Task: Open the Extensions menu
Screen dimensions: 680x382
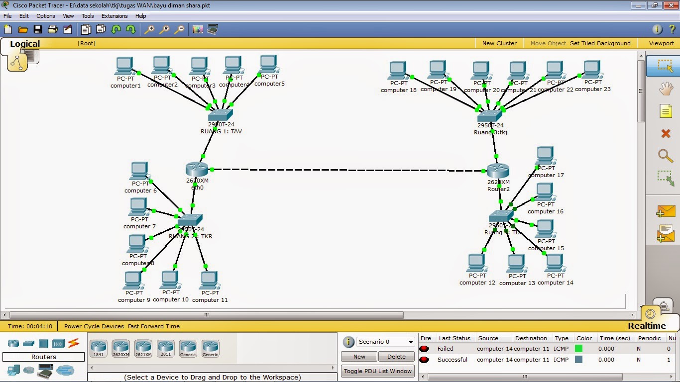Action: 114,15
